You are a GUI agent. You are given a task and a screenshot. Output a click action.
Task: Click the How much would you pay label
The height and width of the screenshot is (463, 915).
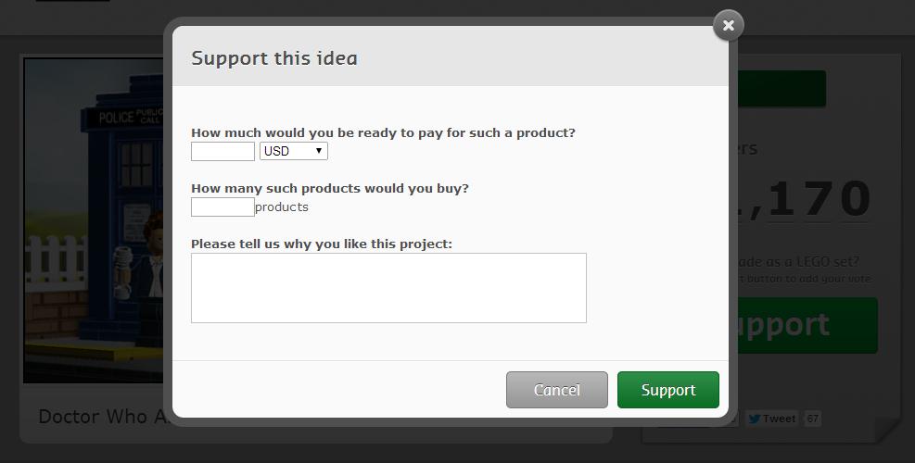(383, 132)
